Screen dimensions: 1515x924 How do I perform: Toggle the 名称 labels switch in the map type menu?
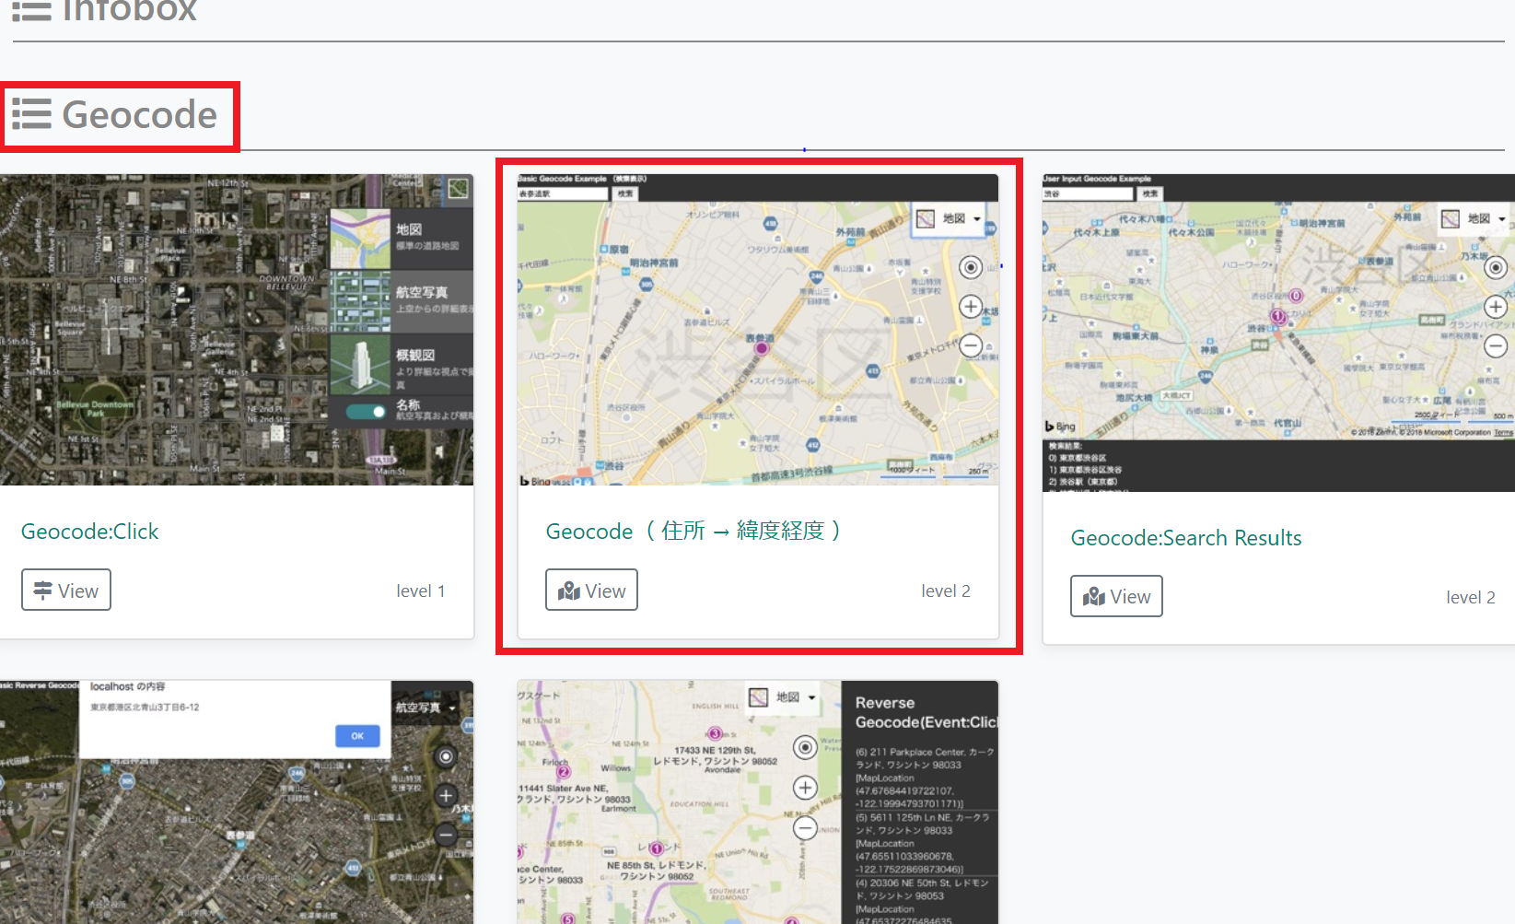click(x=365, y=411)
